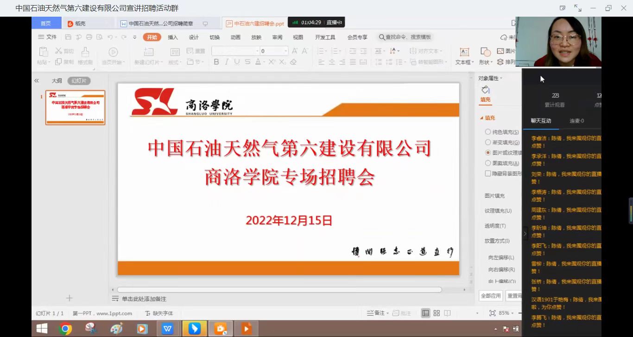Click the 新建幻灯片 new slide icon

[148, 52]
